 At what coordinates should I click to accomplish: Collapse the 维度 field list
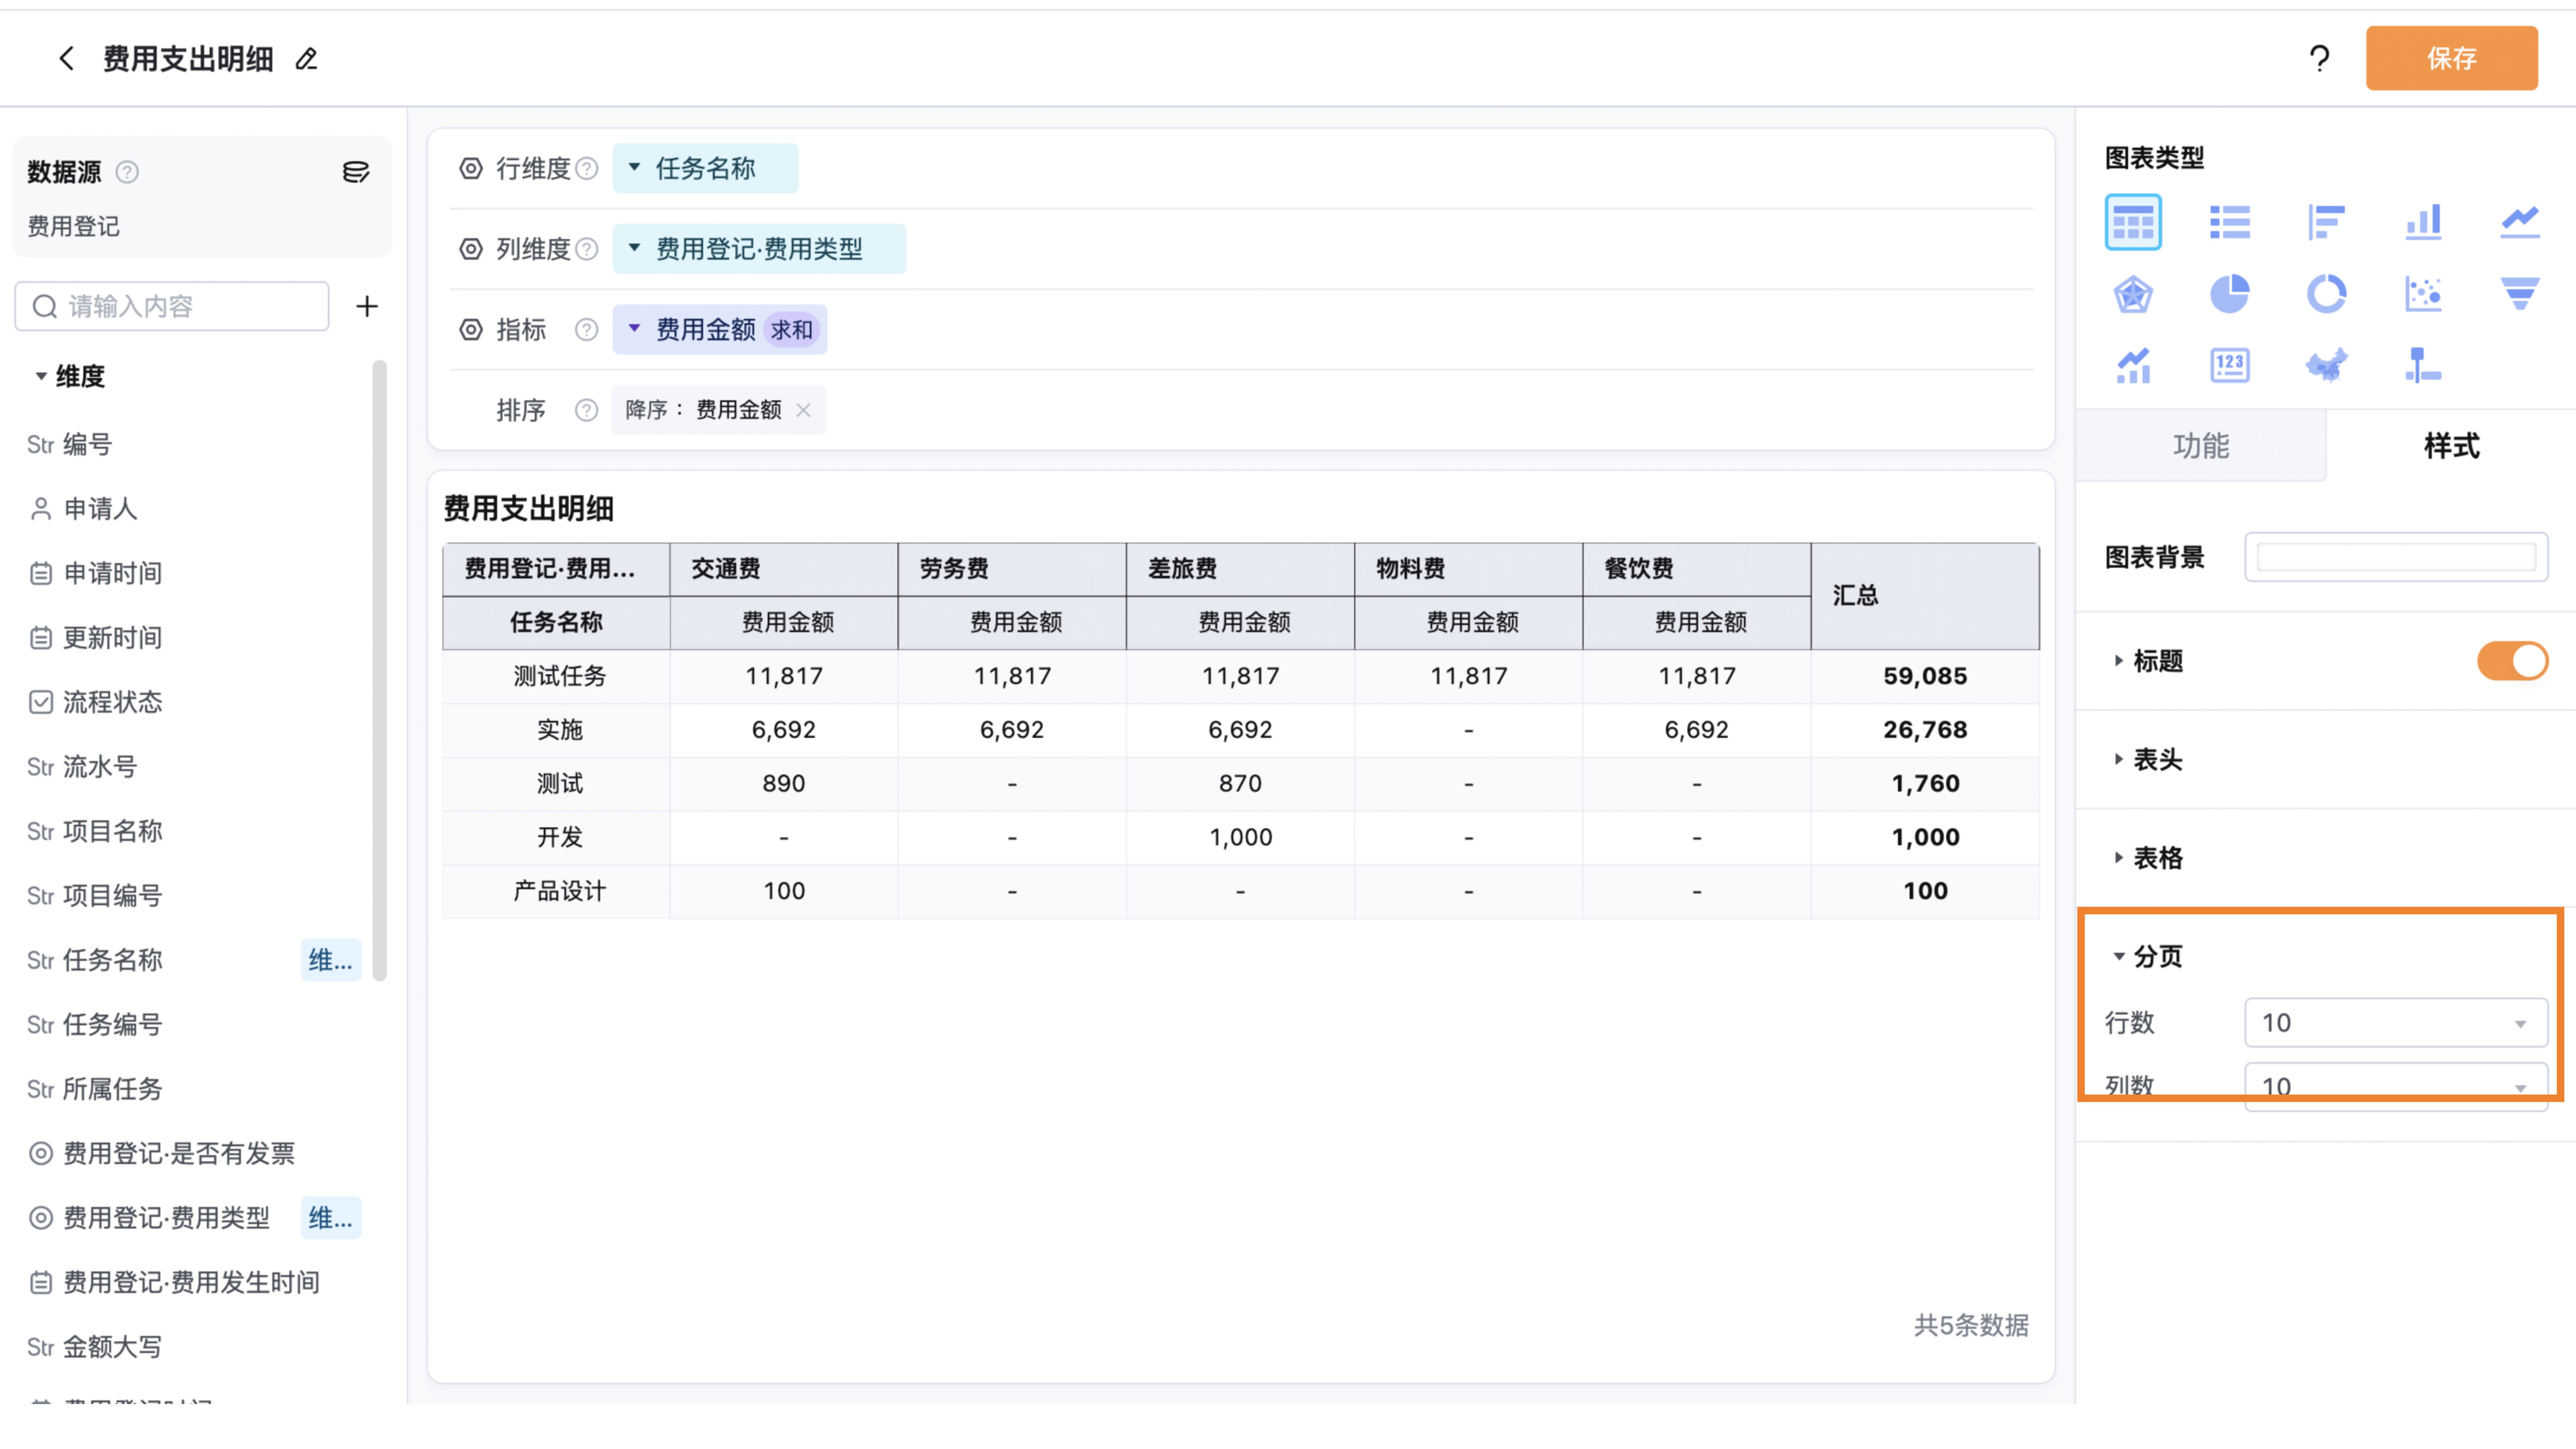pos(41,377)
